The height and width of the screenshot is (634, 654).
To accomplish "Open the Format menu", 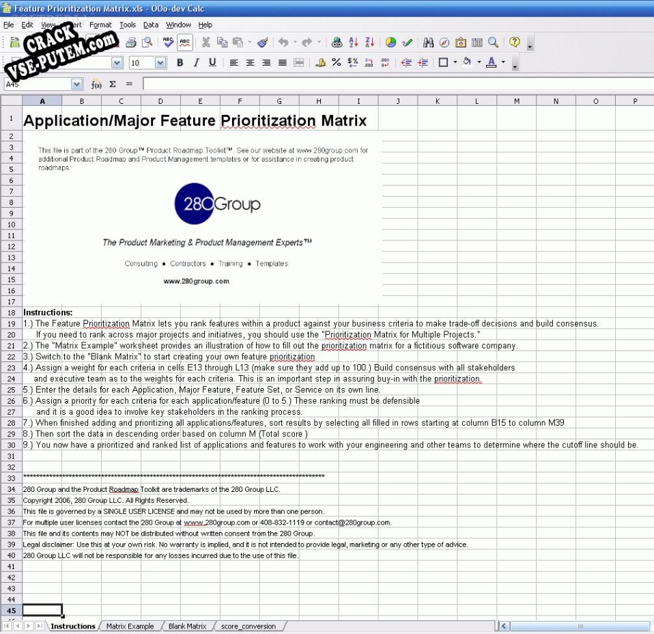I will click(x=100, y=25).
